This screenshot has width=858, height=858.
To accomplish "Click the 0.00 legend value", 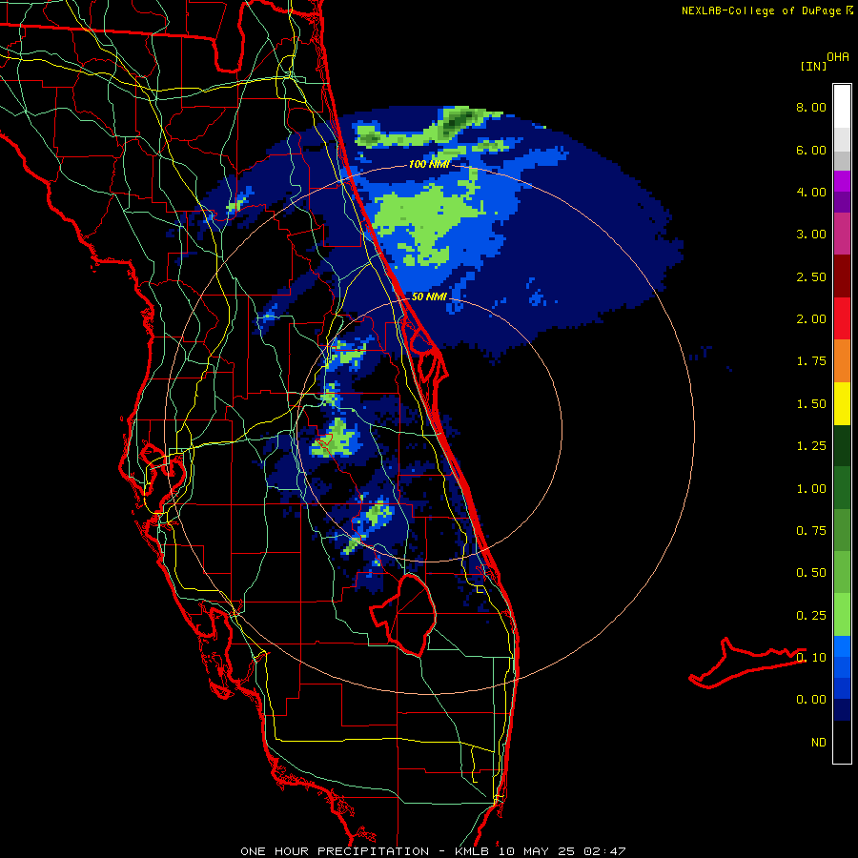I will tap(811, 700).
